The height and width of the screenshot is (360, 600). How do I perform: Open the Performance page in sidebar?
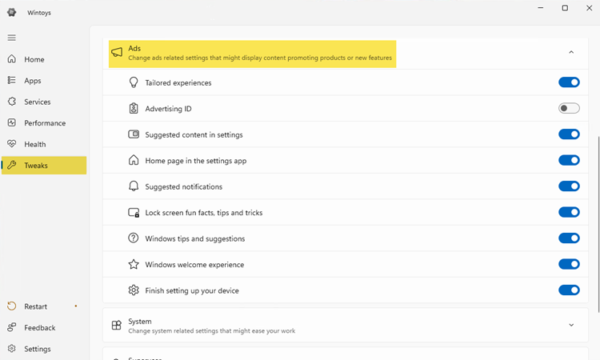[45, 123]
